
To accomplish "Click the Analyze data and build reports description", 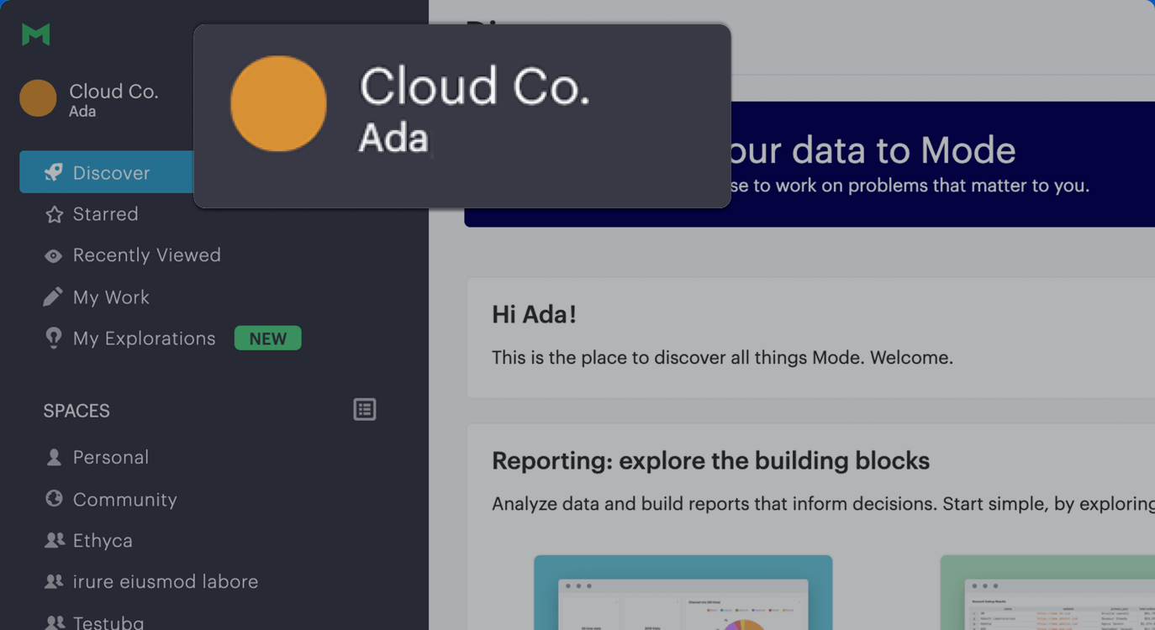I will tap(823, 505).
